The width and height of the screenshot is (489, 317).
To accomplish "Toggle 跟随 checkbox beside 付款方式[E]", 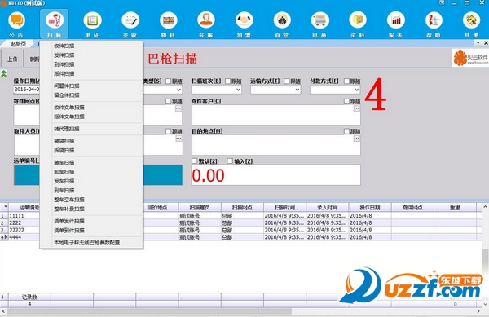I will click(346, 81).
